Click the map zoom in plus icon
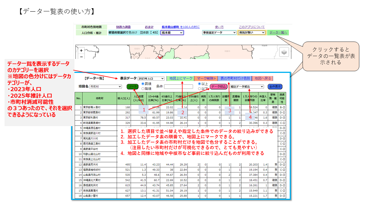Viewport: 365px width, 205px height. (81, 51)
